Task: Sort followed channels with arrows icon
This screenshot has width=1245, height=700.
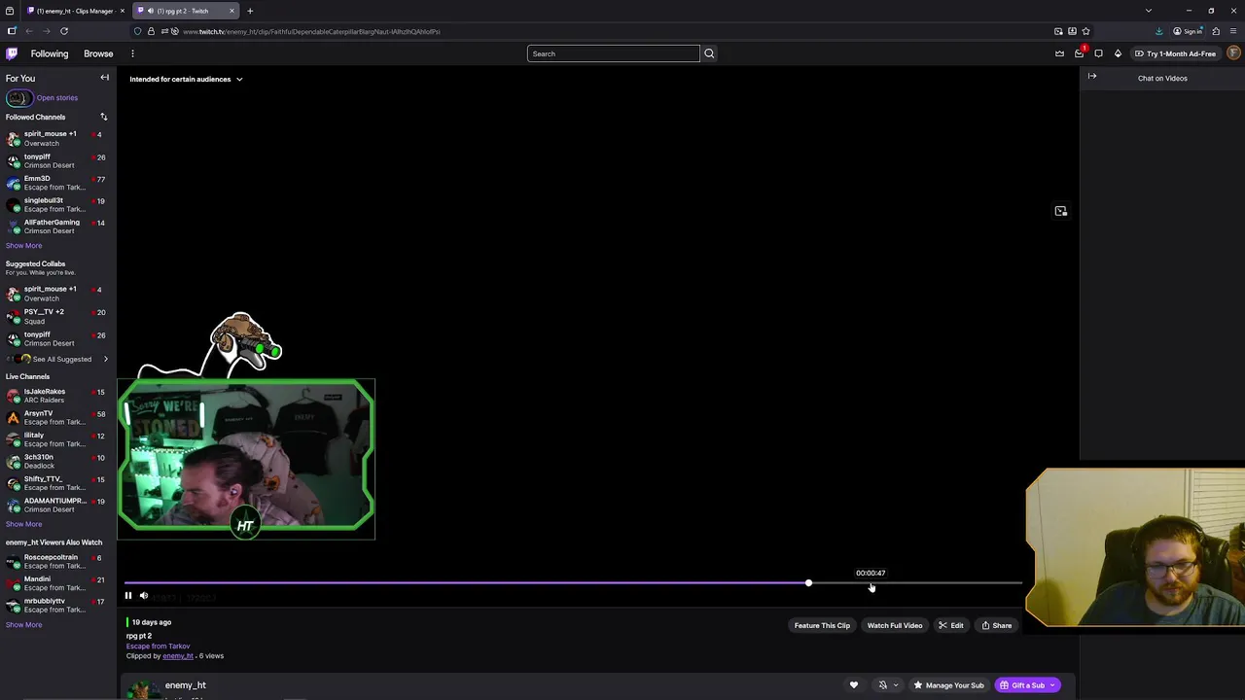Action: (x=103, y=117)
